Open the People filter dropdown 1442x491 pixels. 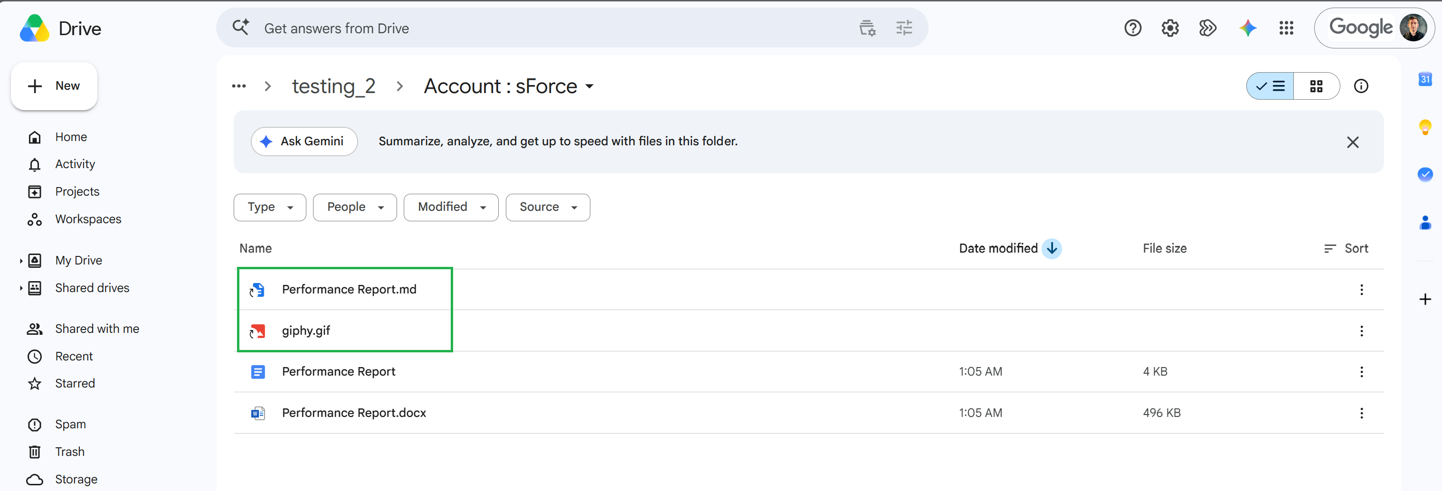pyautogui.click(x=354, y=207)
